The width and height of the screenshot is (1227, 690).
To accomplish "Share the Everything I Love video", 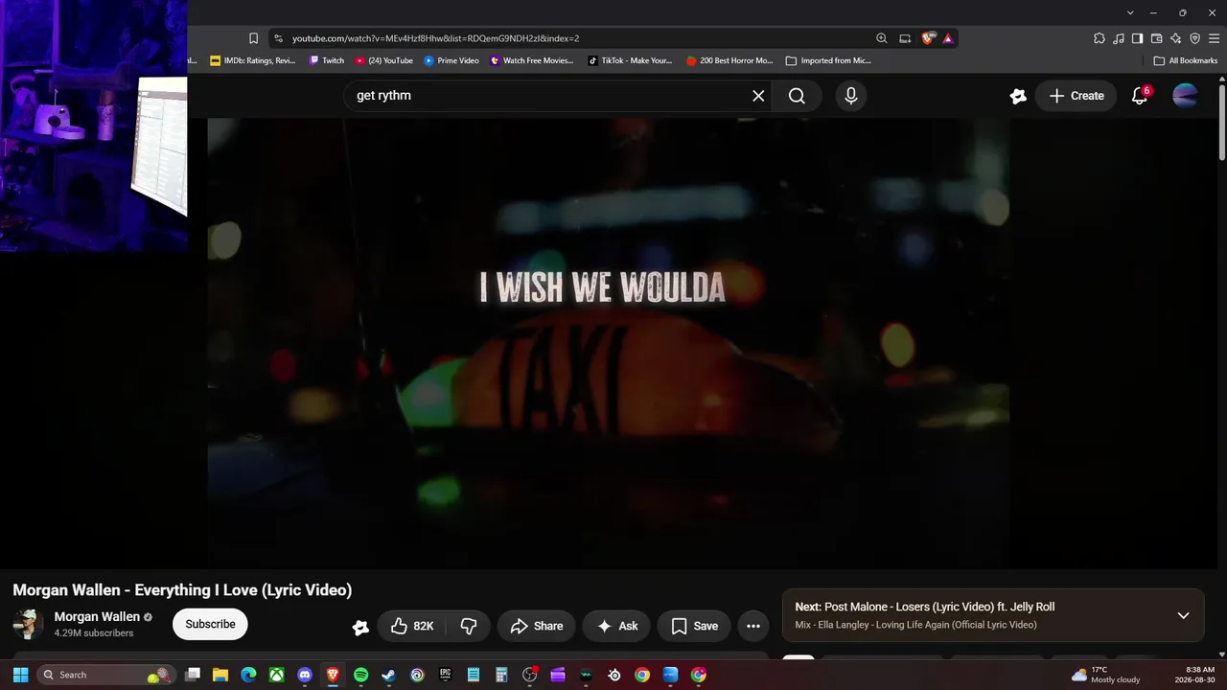I will pyautogui.click(x=537, y=626).
